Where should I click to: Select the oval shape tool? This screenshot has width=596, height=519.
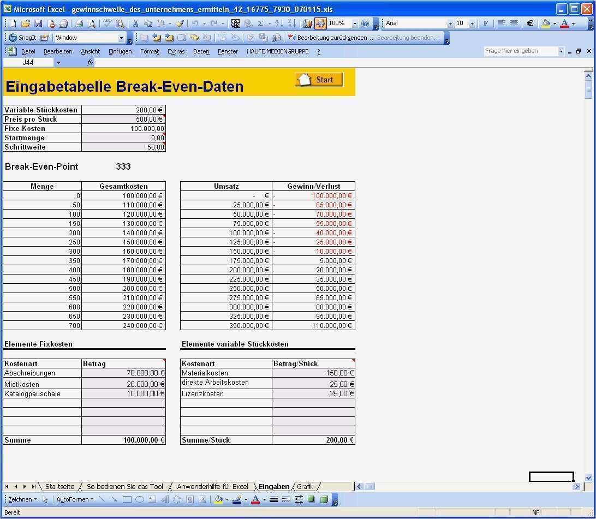pos(140,499)
